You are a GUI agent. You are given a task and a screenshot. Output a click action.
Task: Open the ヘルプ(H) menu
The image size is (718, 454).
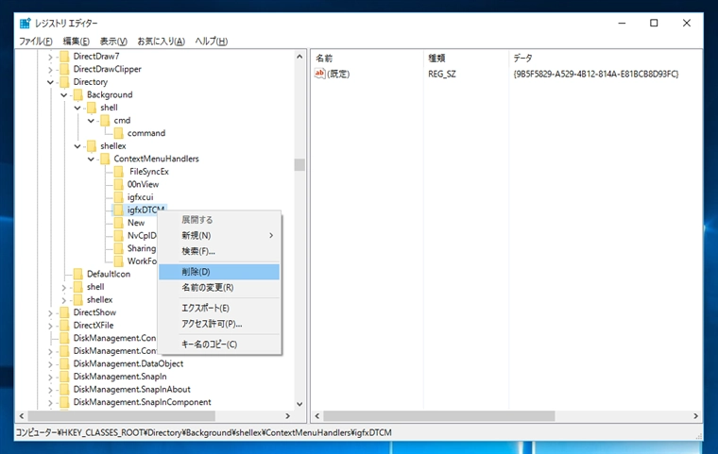211,42
